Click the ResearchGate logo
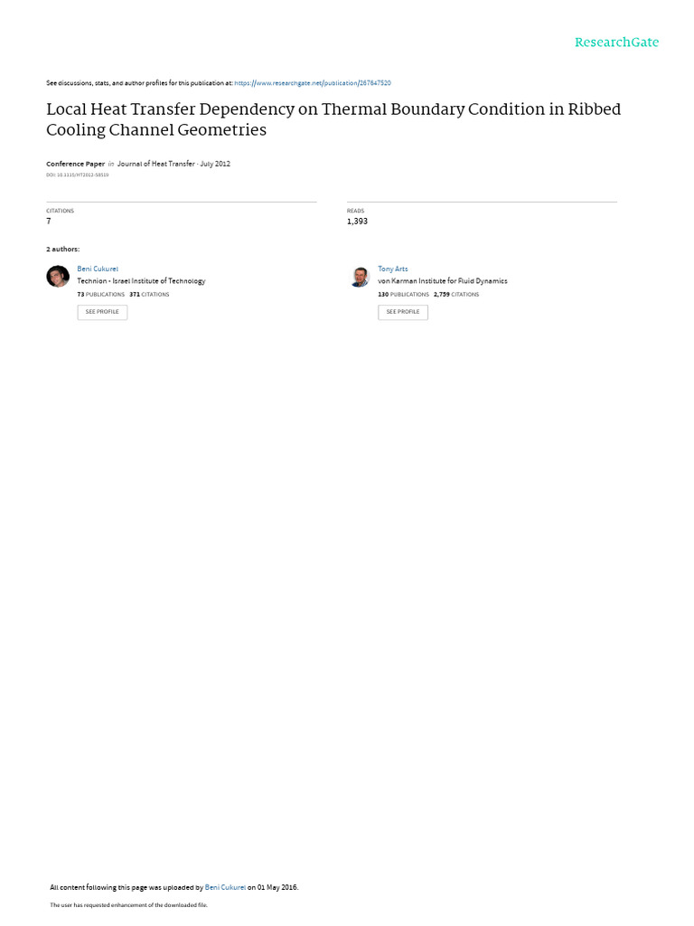The image size is (694, 926). coord(616,43)
